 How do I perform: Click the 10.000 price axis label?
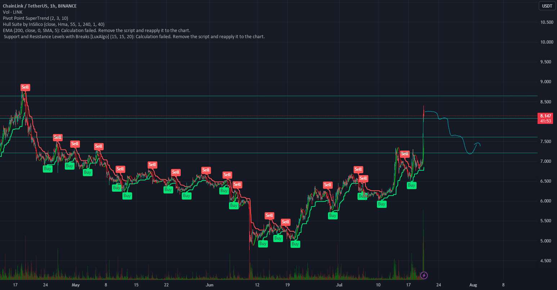point(547,42)
